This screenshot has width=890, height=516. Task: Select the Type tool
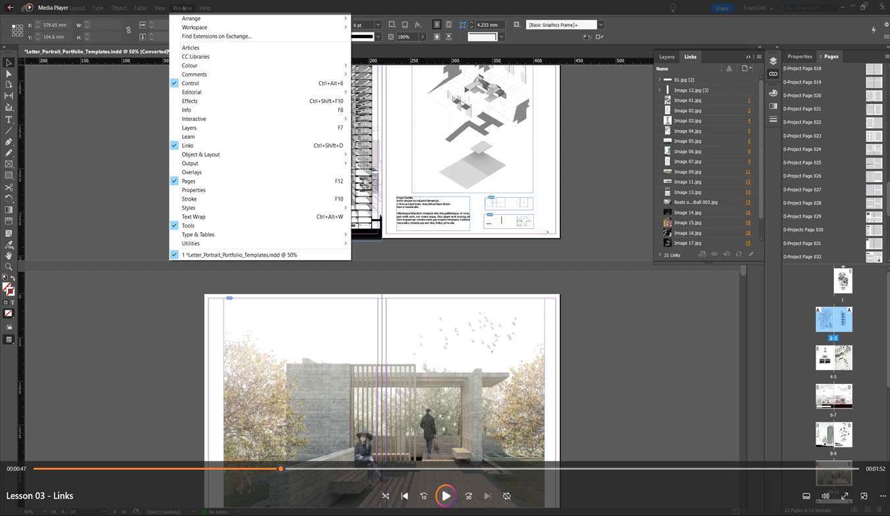click(x=9, y=119)
